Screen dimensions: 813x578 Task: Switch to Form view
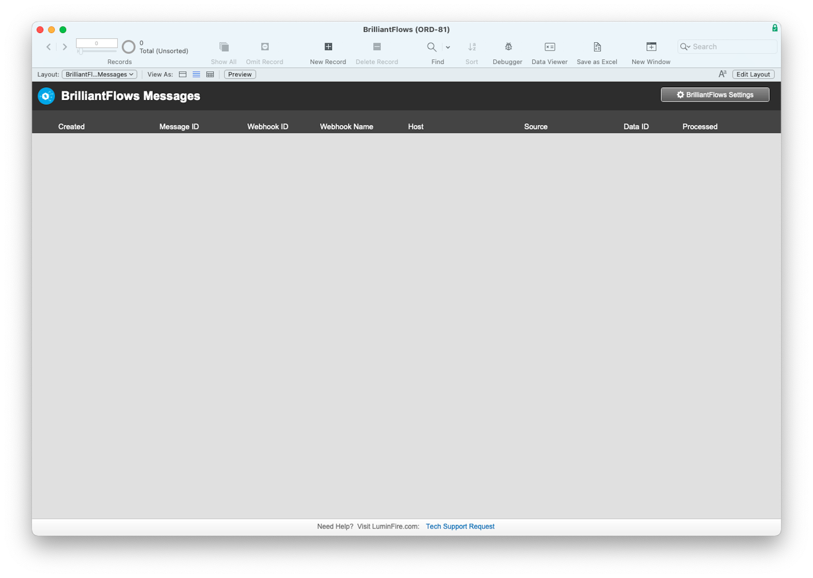[x=183, y=74]
